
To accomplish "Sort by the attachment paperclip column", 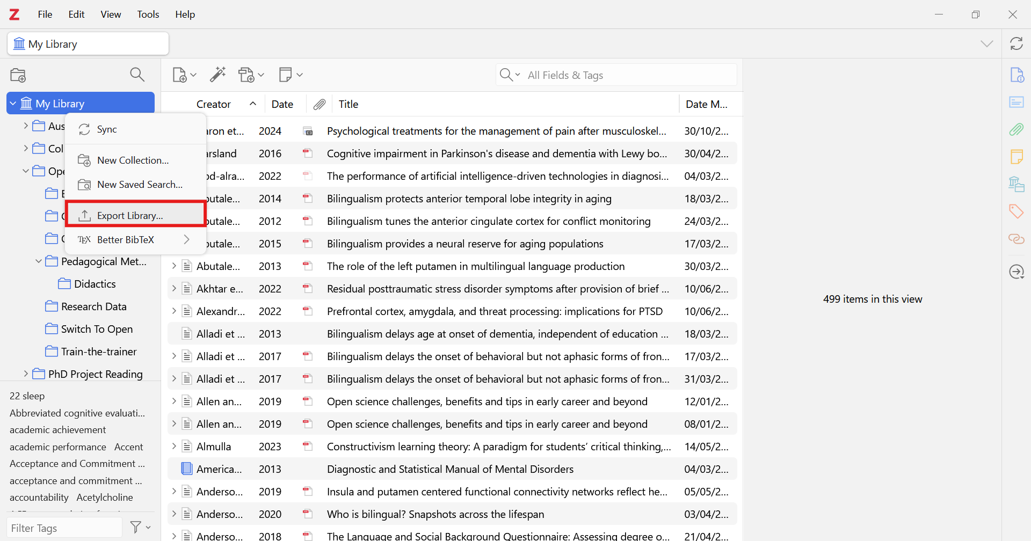I will point(320,104).
